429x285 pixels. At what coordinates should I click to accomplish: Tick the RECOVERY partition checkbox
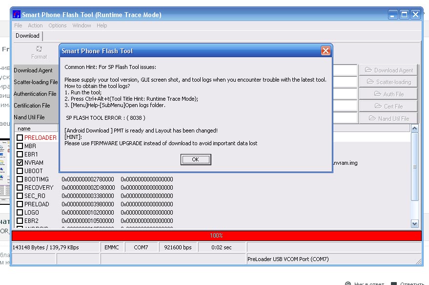20,188
